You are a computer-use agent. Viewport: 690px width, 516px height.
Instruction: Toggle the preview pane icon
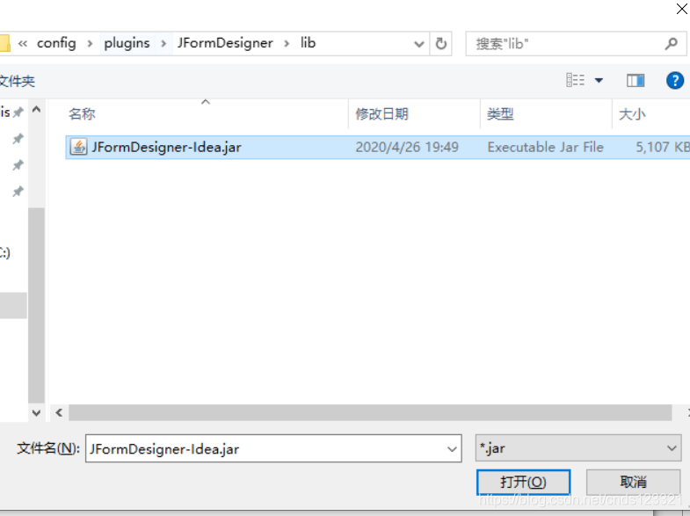point(636,81)
